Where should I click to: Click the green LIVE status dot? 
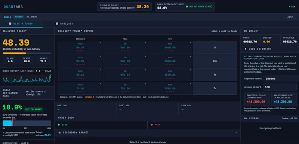click(290, 7)
